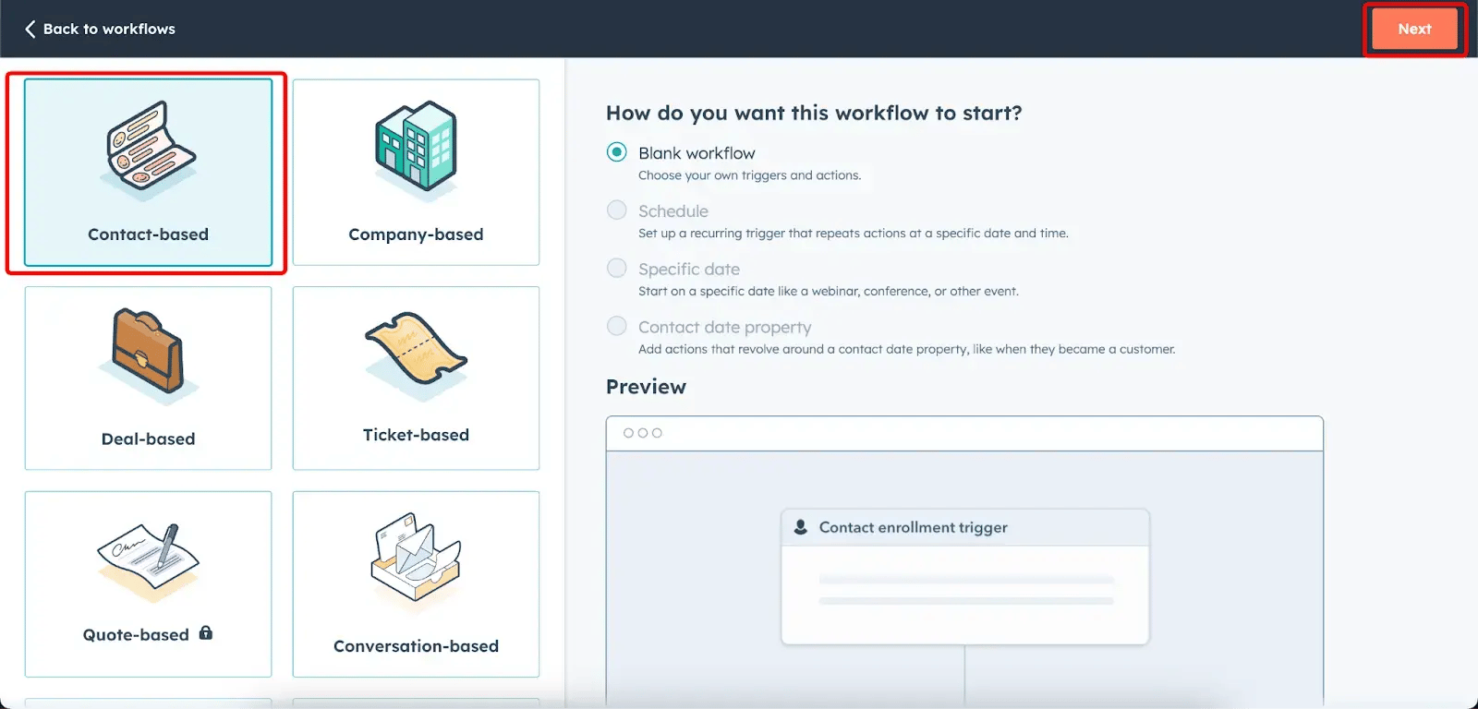Choose the Deal-based label

(x=148, y=439)
